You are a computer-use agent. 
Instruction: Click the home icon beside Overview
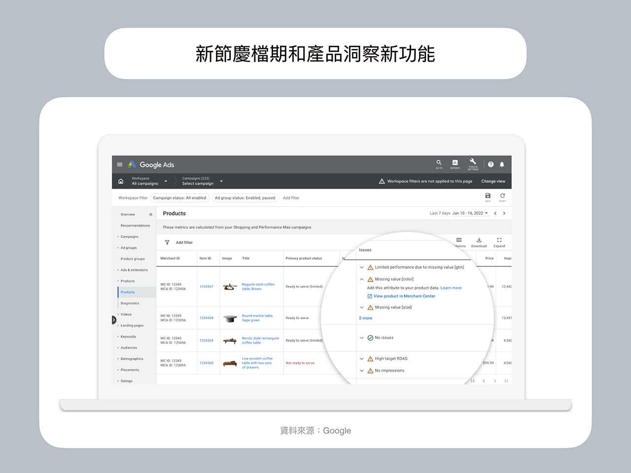pyautogui.click(x=151, y=214)
